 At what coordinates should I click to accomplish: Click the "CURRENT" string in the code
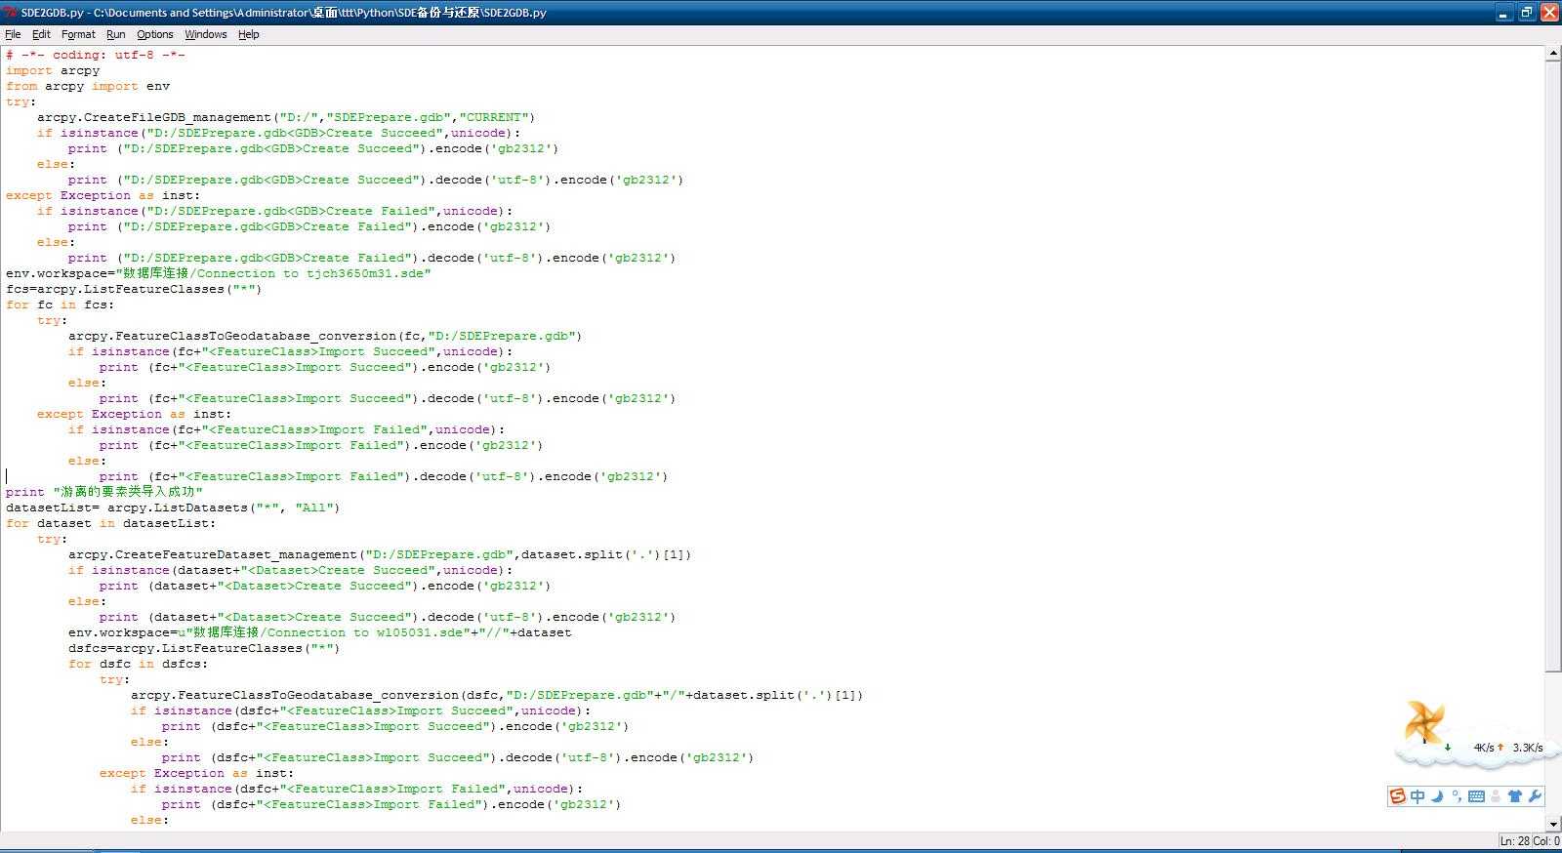click(495, 117)
